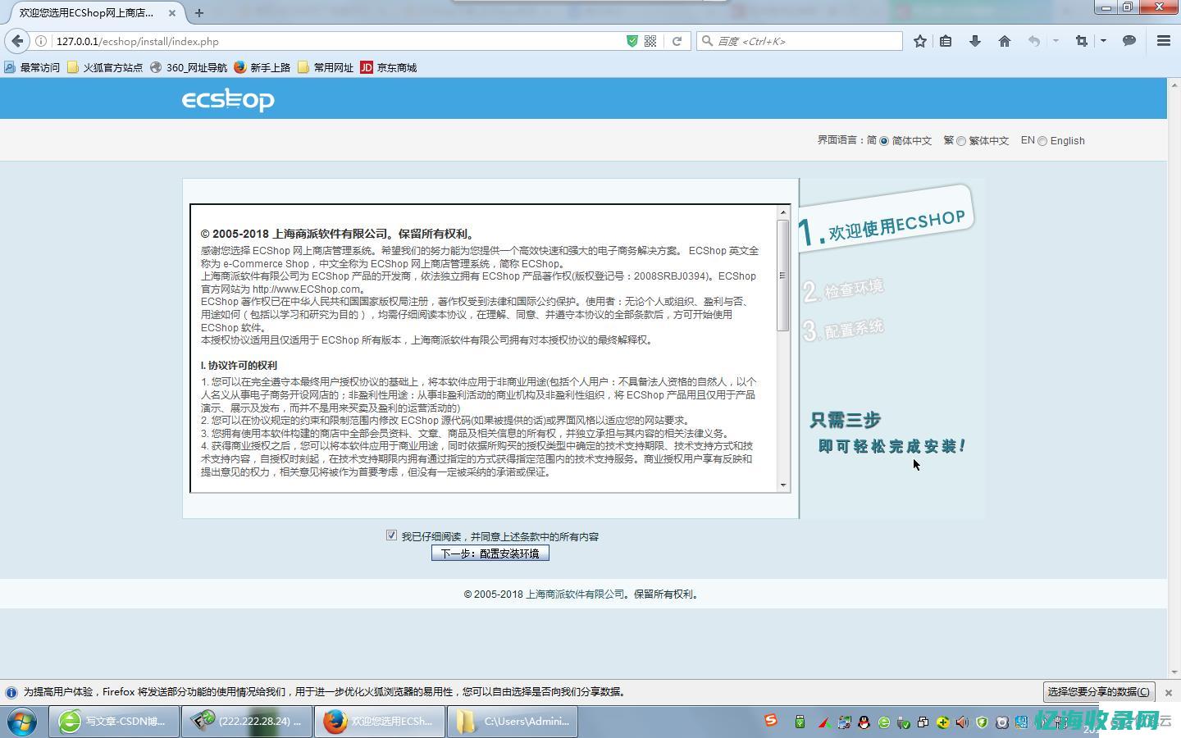
Task: Click the Firefox home icon
Action: click(x=1005, y=41)
